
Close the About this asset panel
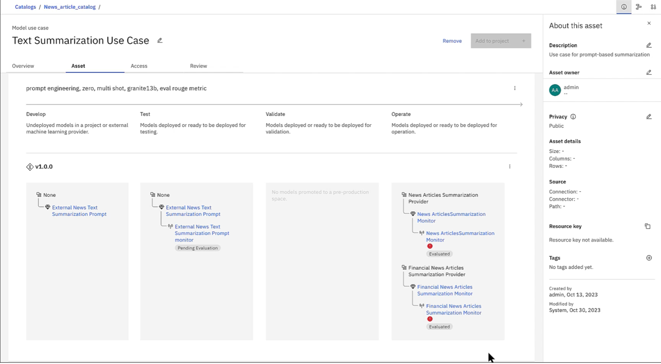(649, 23)
